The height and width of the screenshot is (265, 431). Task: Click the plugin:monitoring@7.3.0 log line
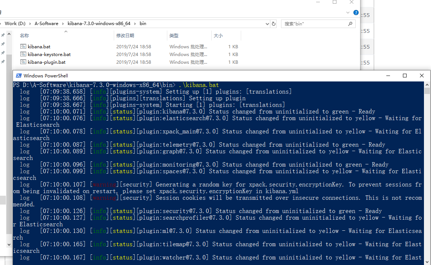point(204,165)
